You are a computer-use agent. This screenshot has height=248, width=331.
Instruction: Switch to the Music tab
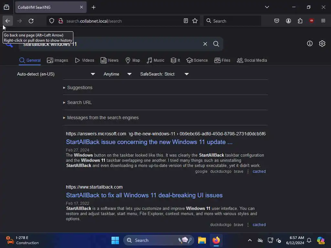click(155, 60)
